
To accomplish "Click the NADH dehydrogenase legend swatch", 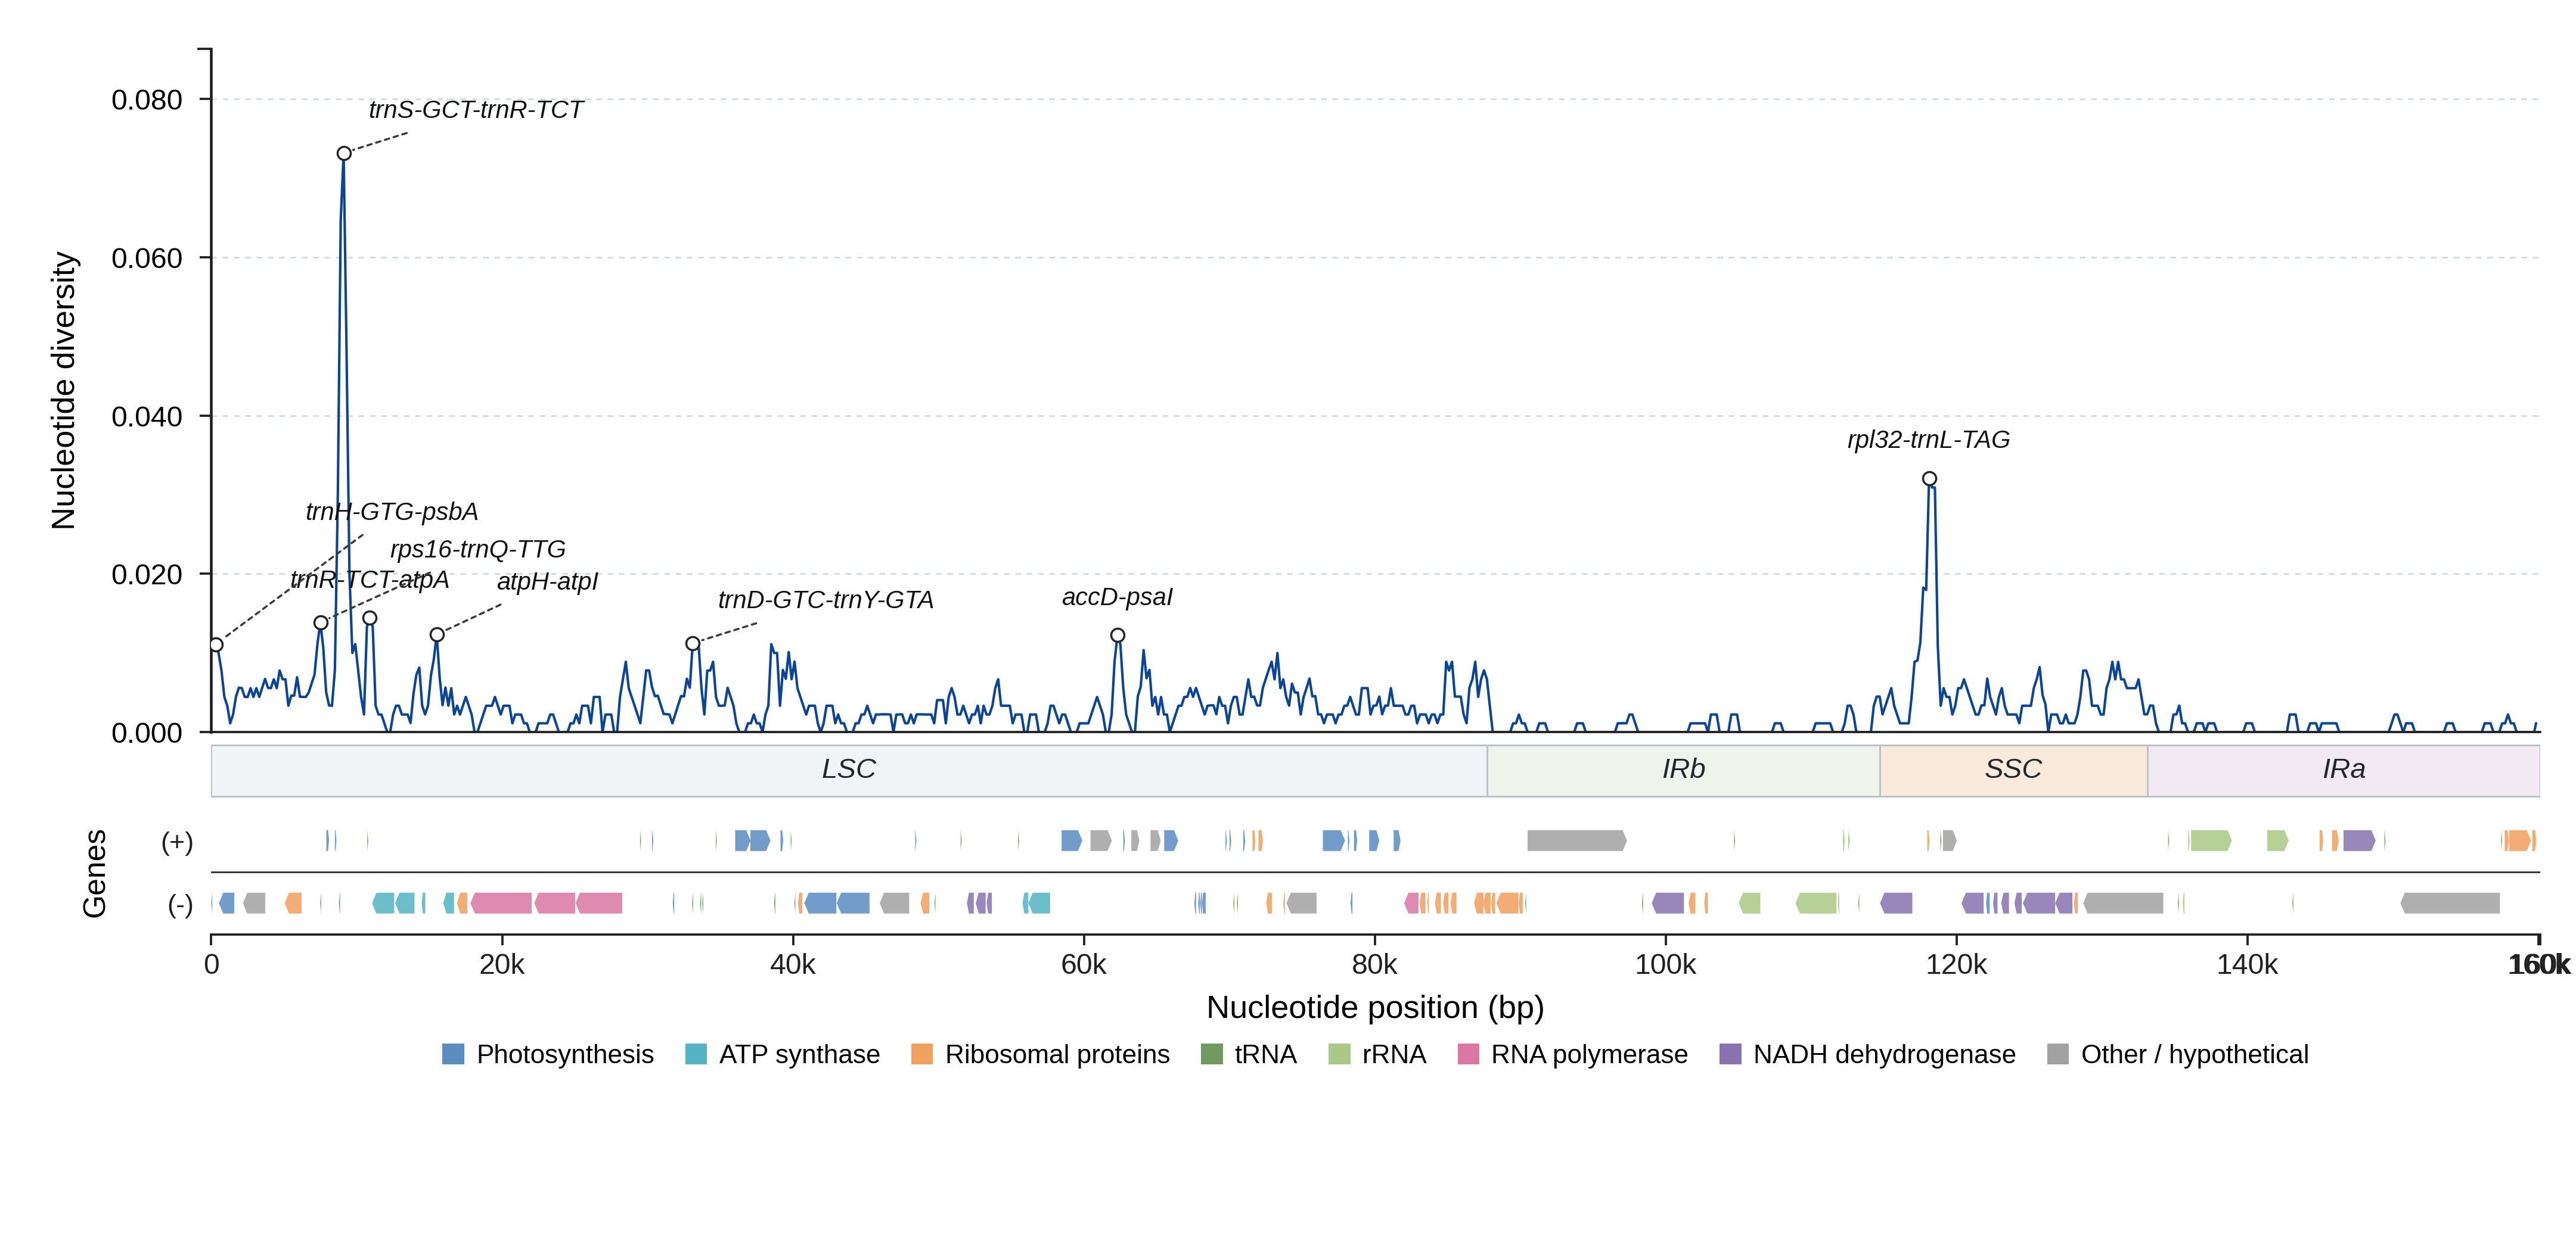I will [x=1730, y=1054].
